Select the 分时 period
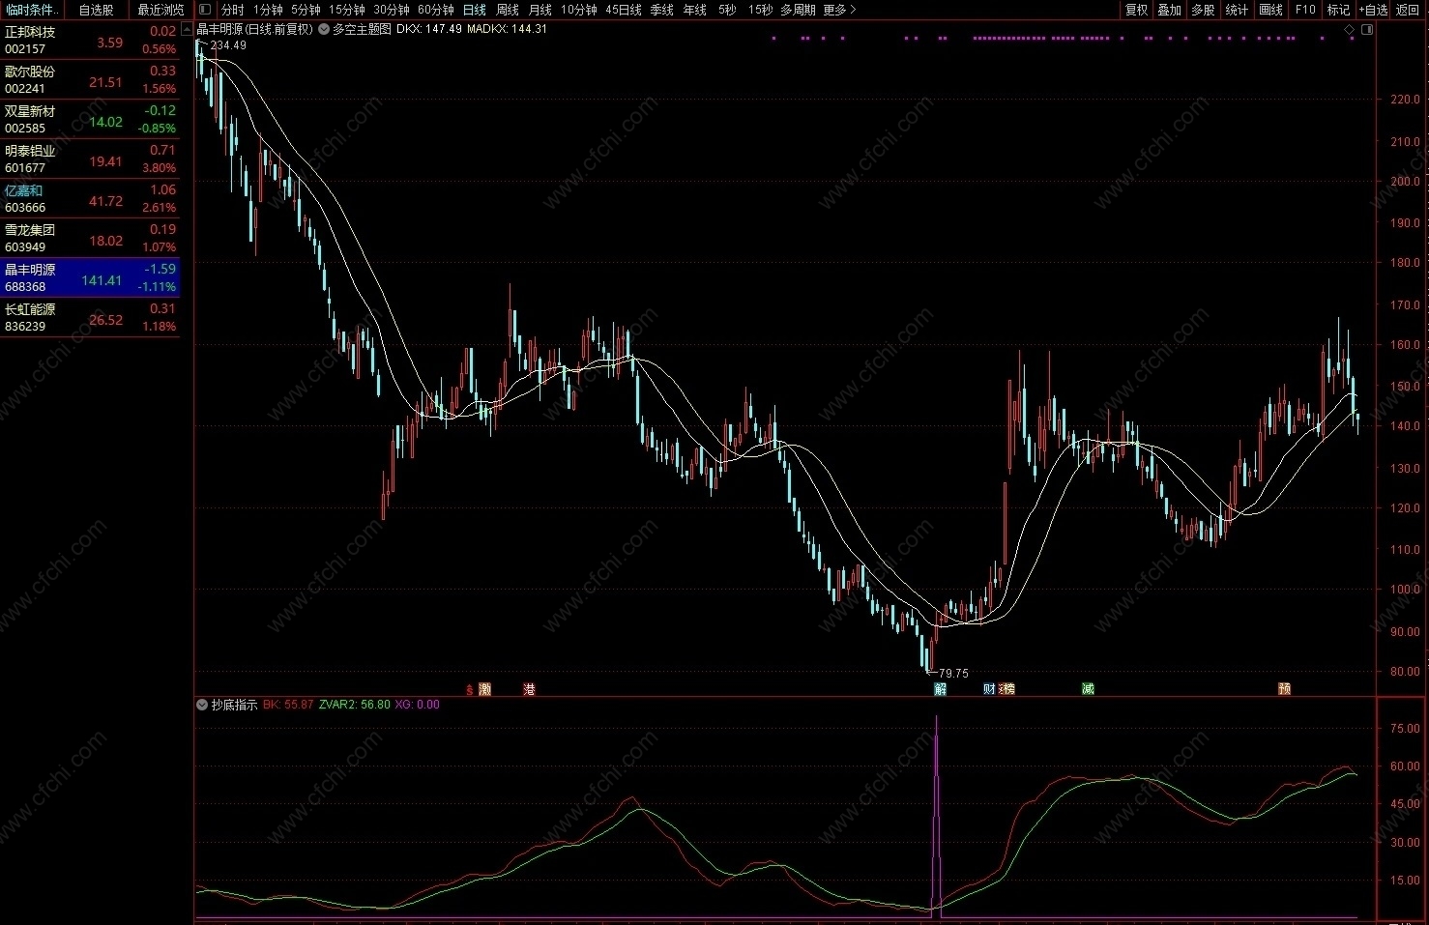Viewport: 1429px width, 925px height. 233,10
